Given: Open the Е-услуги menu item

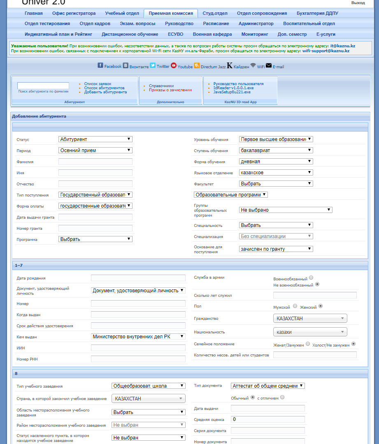Looking at the screenshot, I should click(x=326, y=34).
